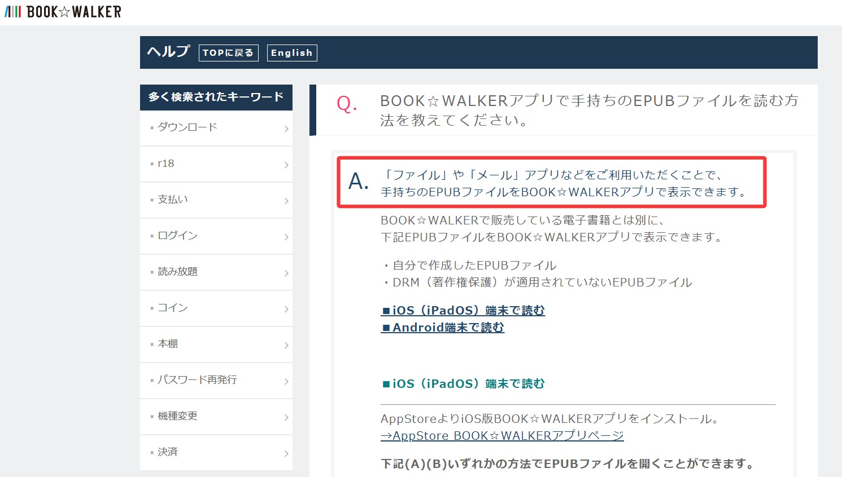
Task: Click the BOOK☆WALKER logo
Action: [x=63, y=12]
